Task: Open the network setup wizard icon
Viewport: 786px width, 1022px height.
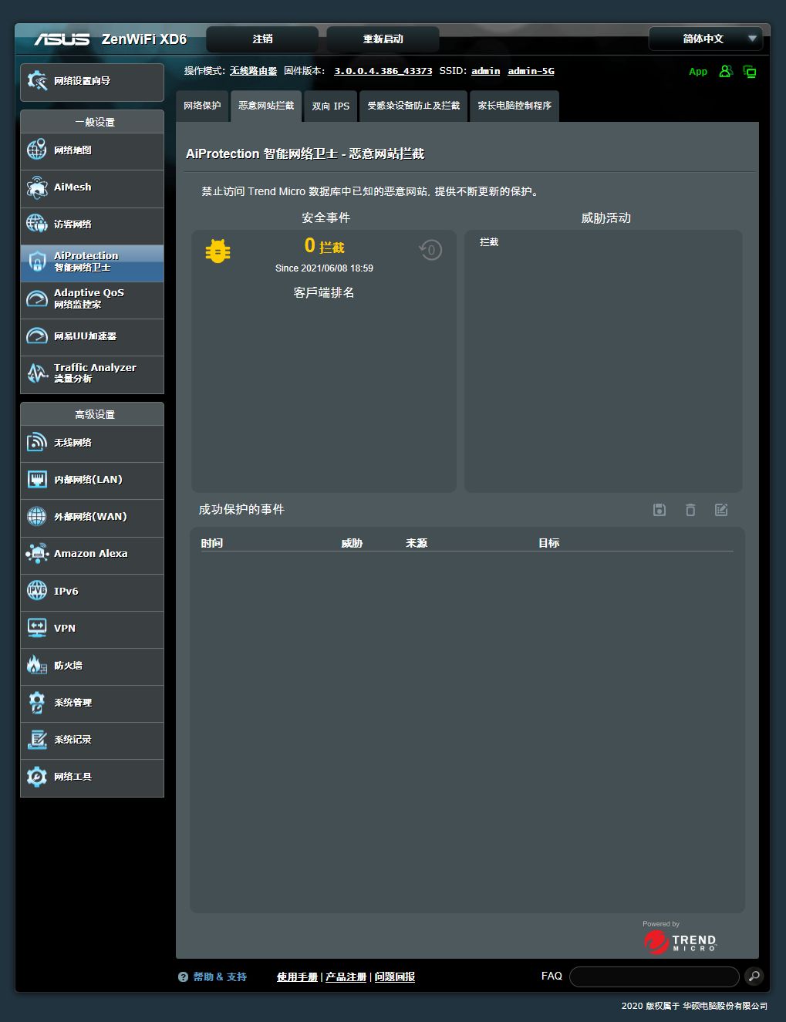Action: pyautogui.click(x=37, y=81)
